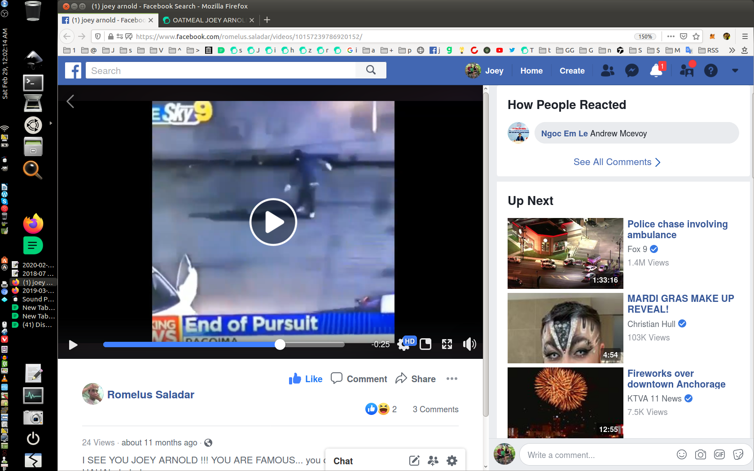Enter fullscreen mode on the video player
Viewport: 754px width, 471px height.
(x=447, y=344)
